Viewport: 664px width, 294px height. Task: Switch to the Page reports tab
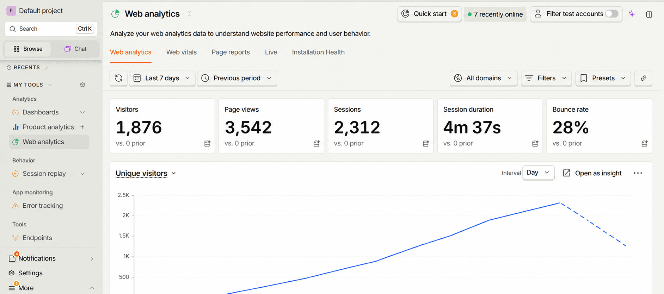(x=230, y=52)
